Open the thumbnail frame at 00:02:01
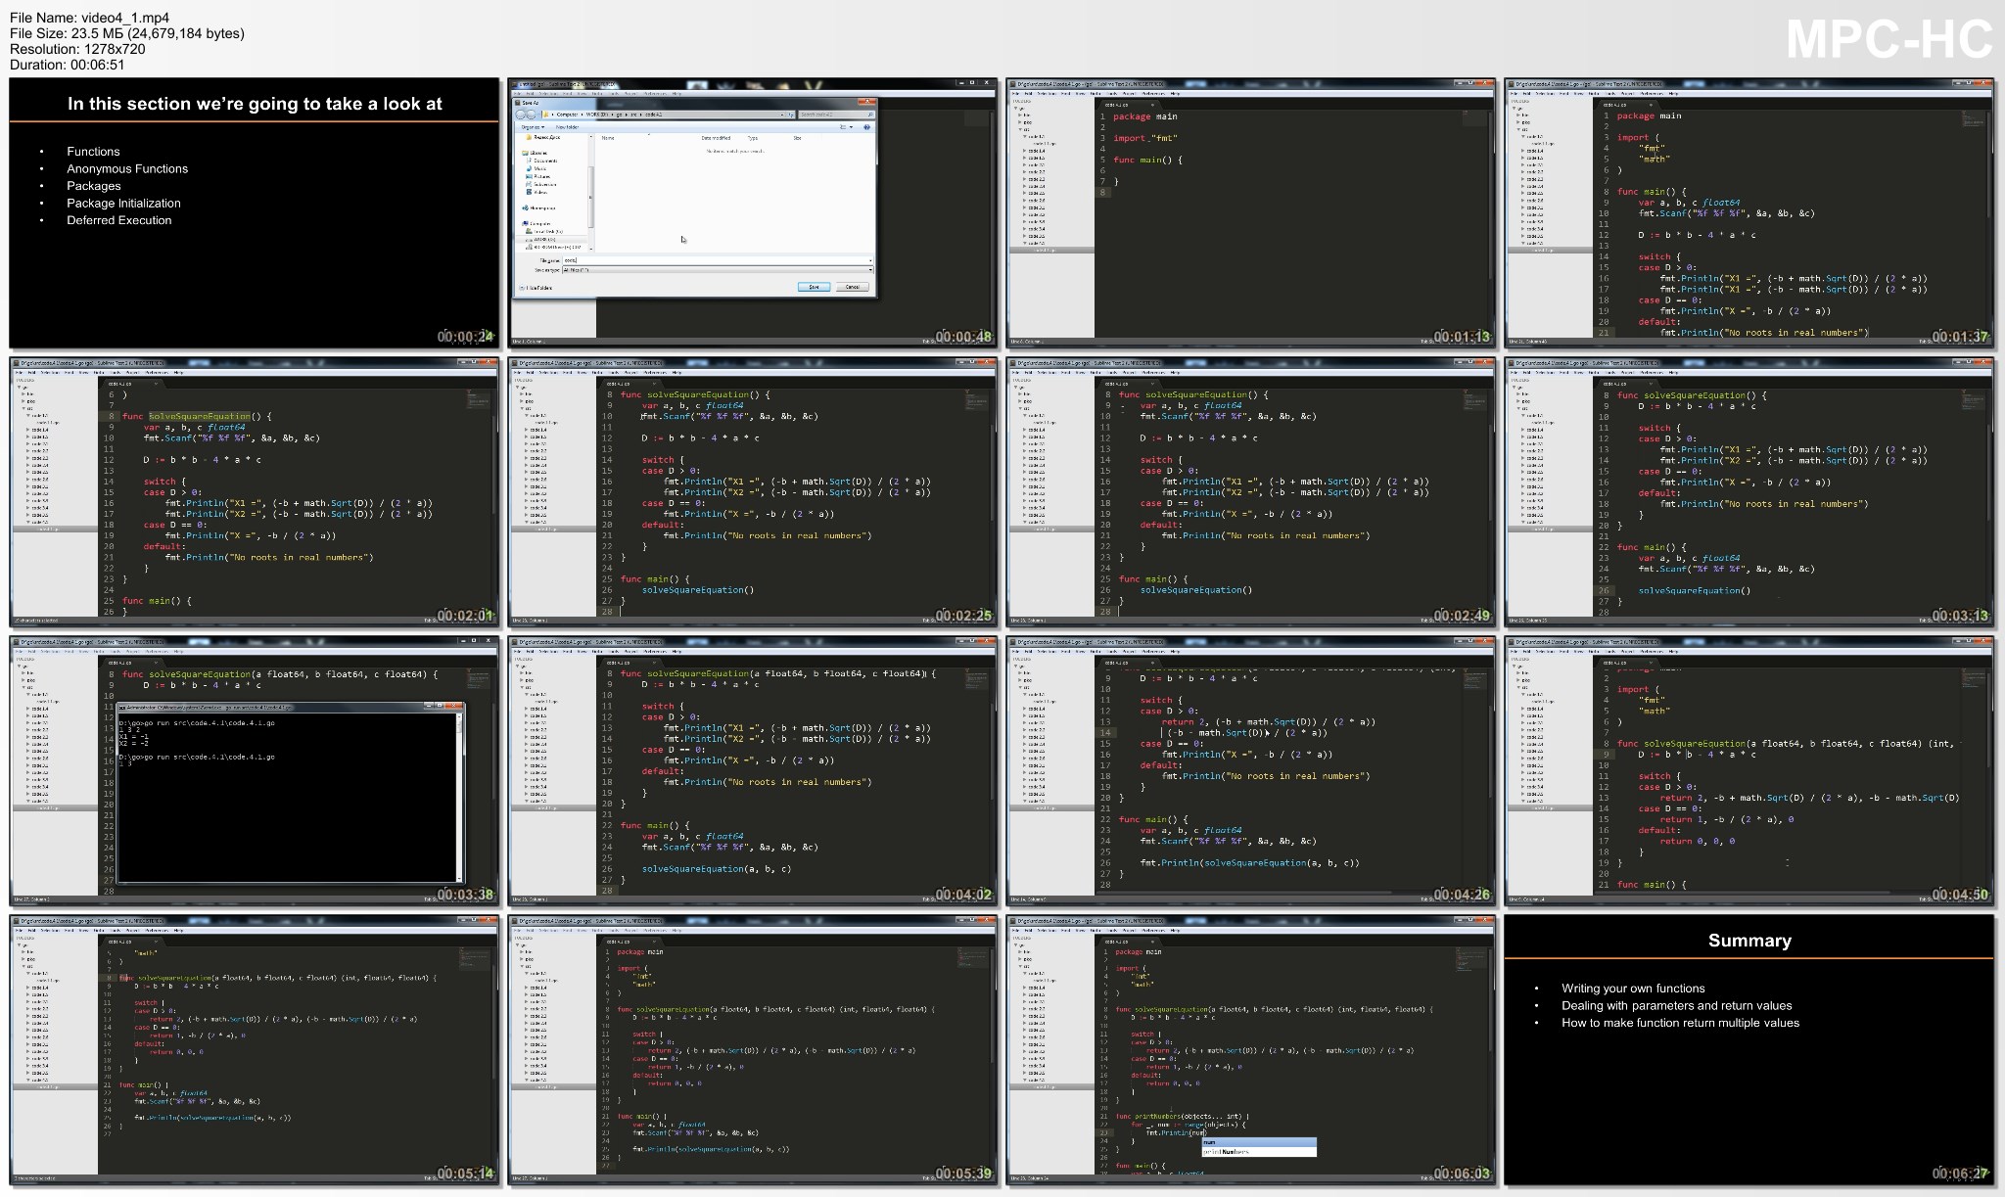Screen dimensions: 2005x1197 click(x=254, y=491)
